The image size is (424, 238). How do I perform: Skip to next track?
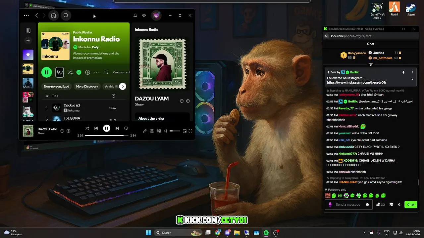coord(117,128)
